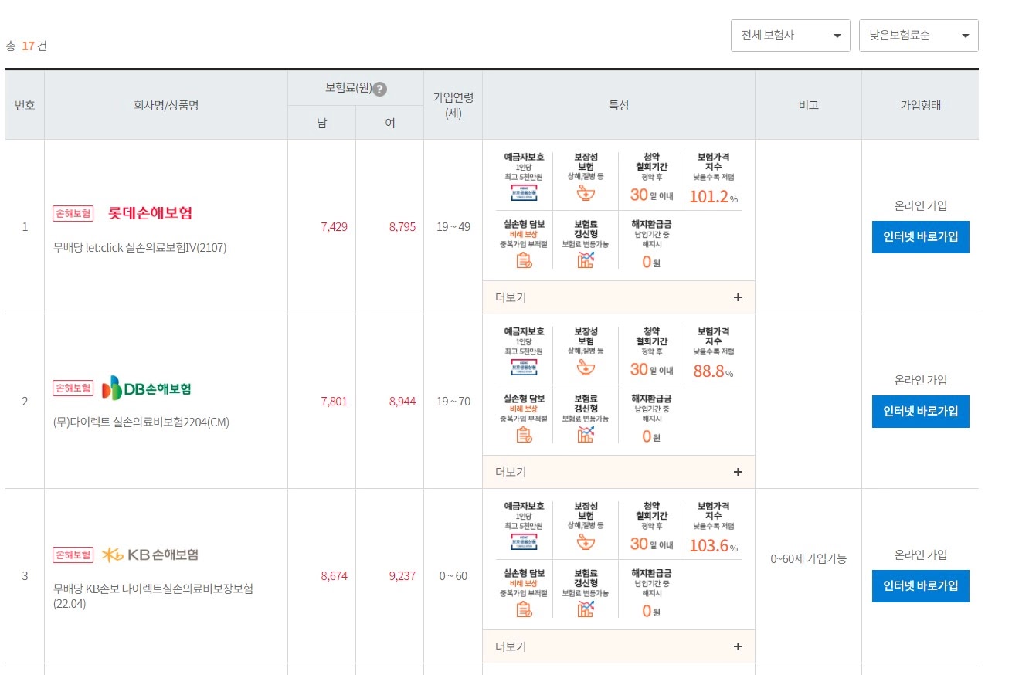
Task: Click the 보험료 갱신형 chart icon in DB row
Action: (586, 434)
